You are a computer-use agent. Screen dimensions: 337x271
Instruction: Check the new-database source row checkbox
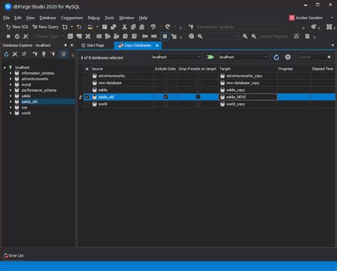pos(87,83)
